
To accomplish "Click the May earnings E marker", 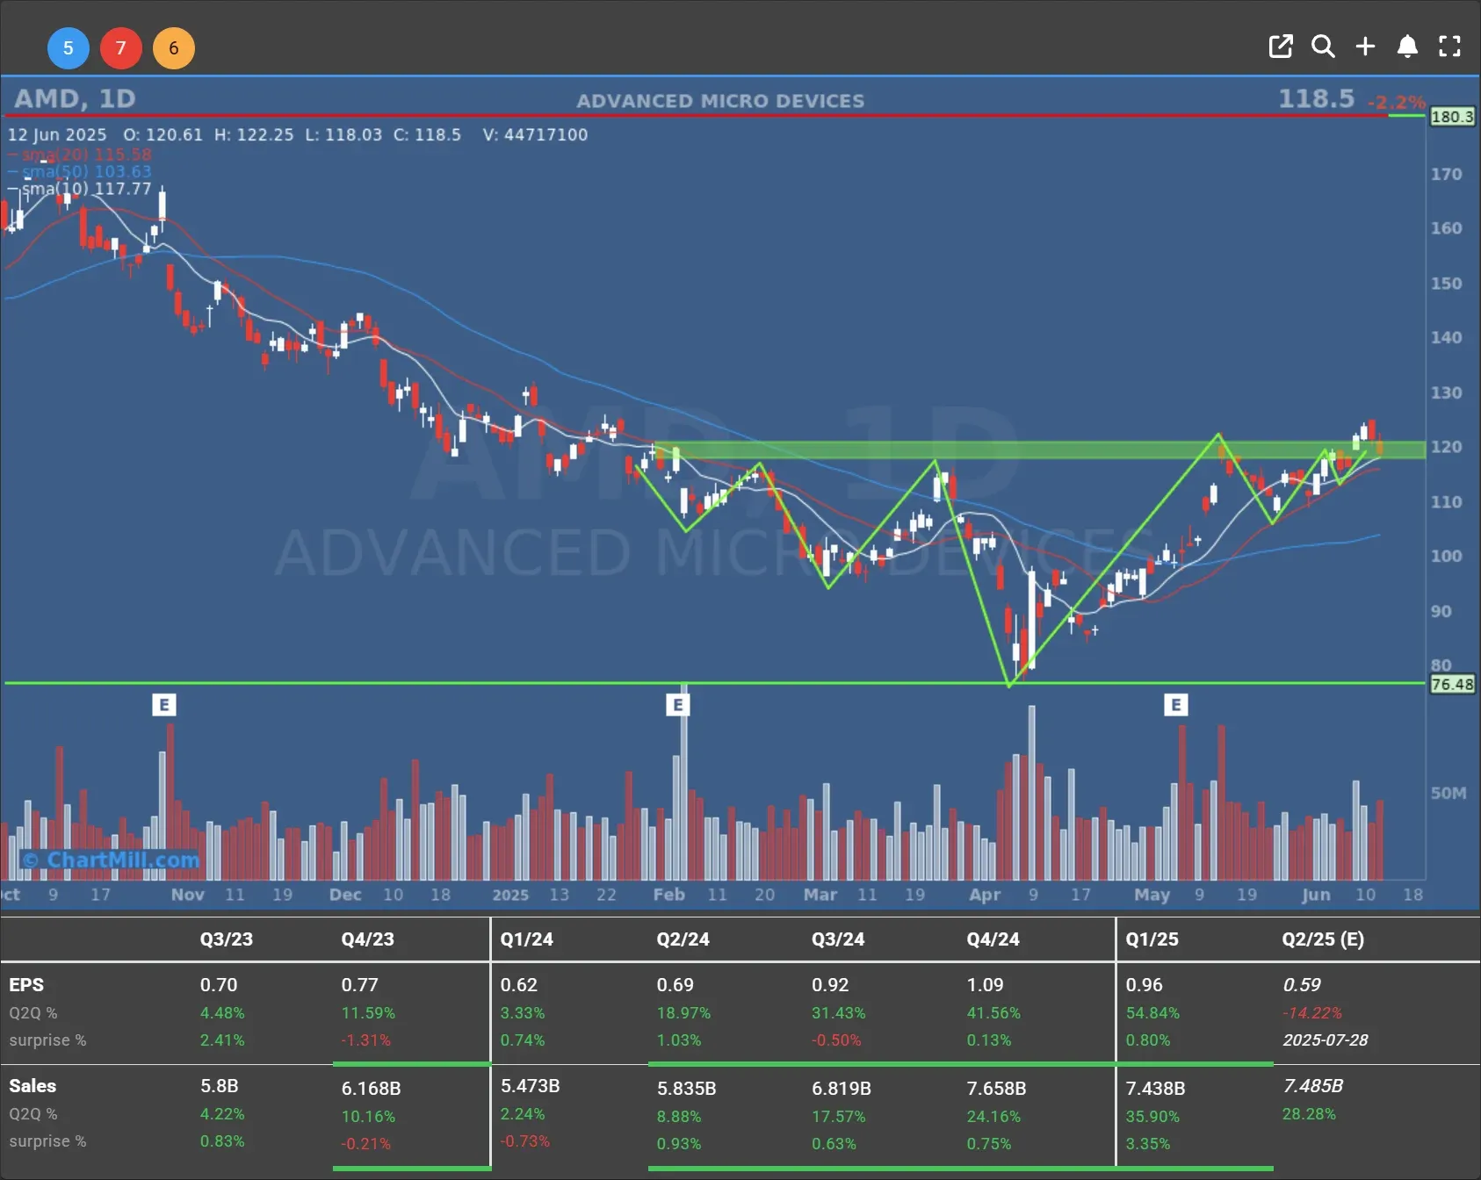I will click(1176, 705).
